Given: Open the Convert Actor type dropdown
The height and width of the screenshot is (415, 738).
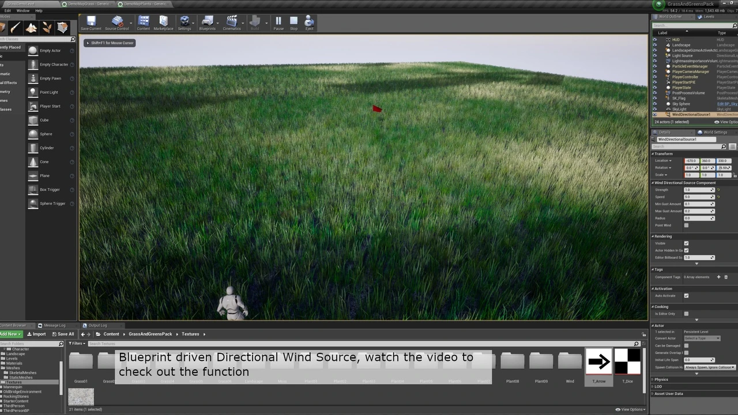Looking at the screenshot, I should coord(702,338).
